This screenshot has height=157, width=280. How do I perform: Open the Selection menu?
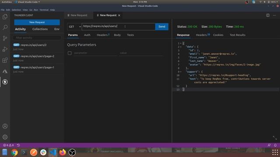point(16,10)
